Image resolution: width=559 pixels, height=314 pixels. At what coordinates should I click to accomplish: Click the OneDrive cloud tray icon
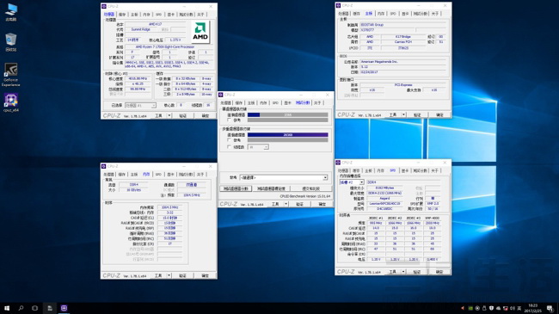[499, 308]
